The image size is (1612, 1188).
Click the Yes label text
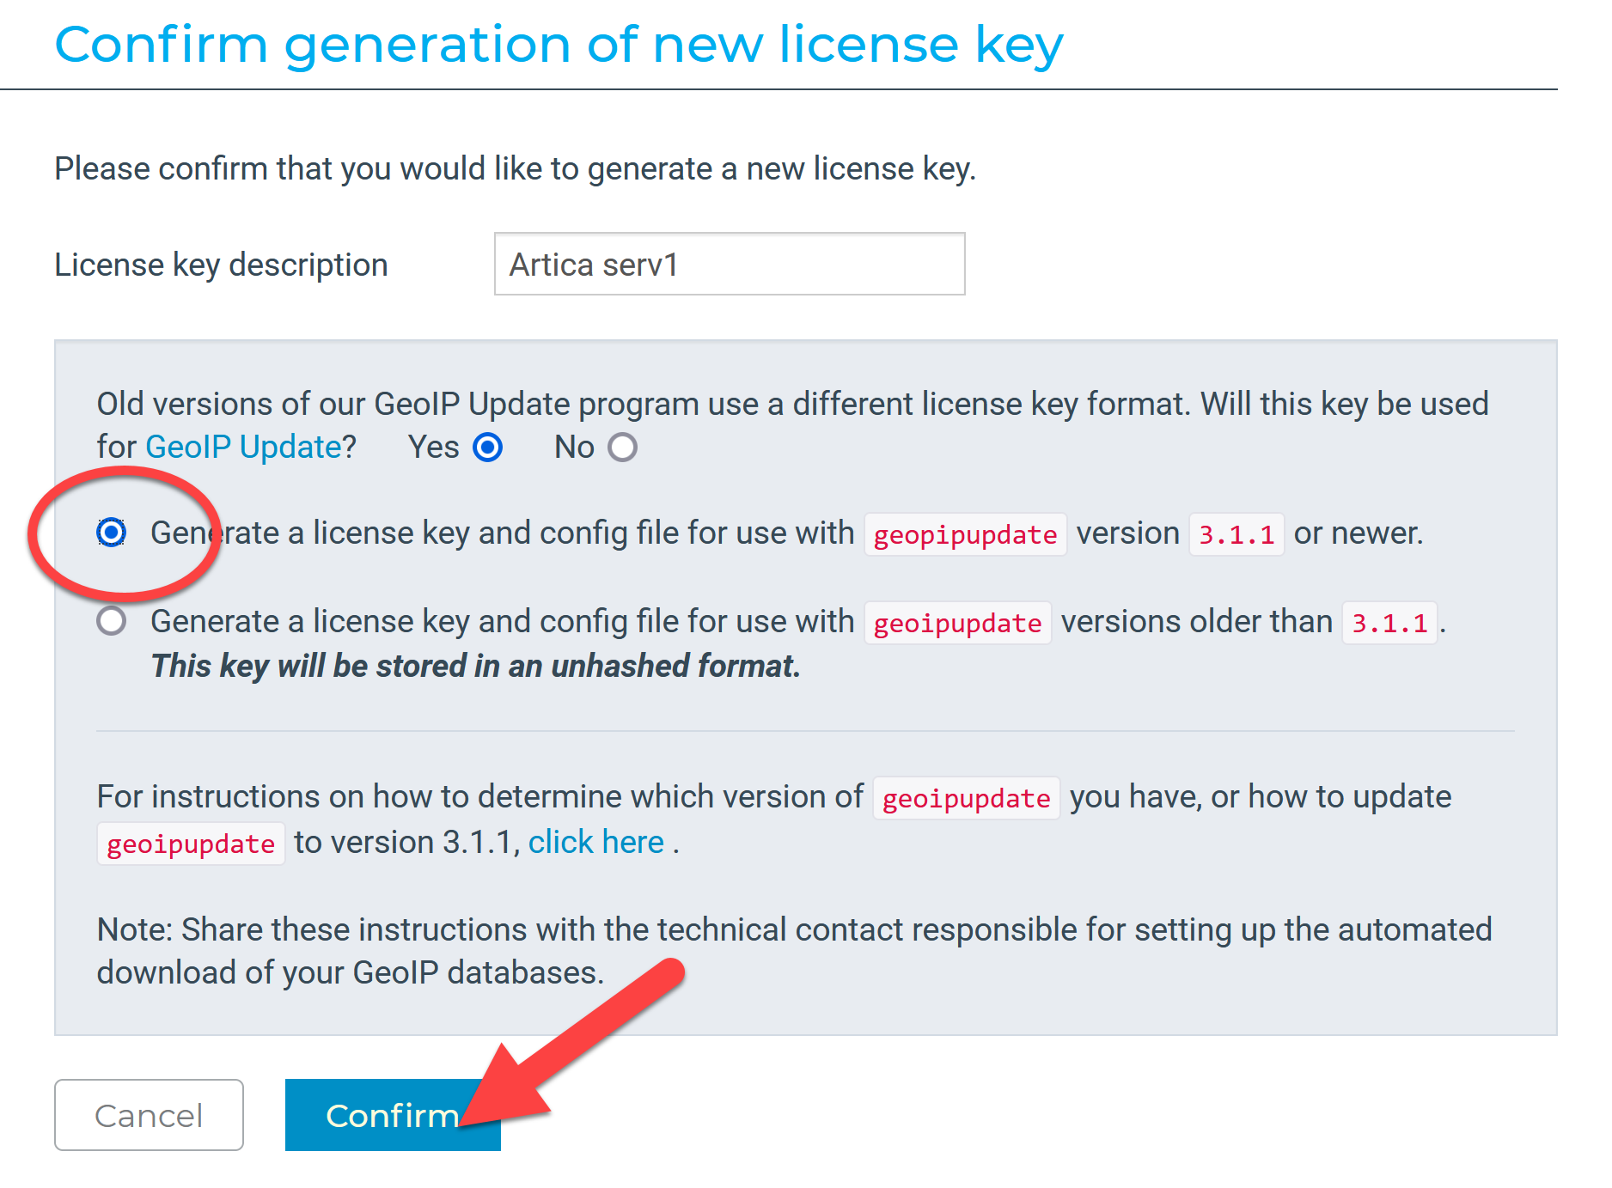click(433, 448)
